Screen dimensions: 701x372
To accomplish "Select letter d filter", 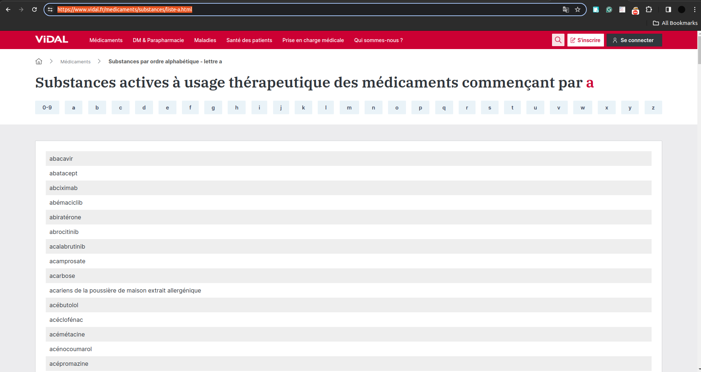I will [x=144, y=108].
